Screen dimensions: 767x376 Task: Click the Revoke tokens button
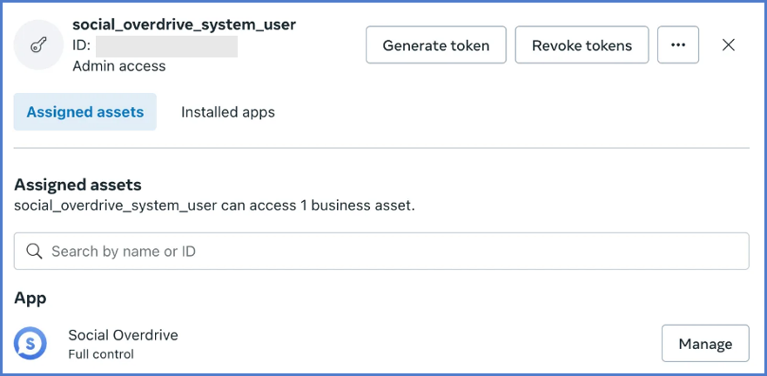click(x=582, y=45)
